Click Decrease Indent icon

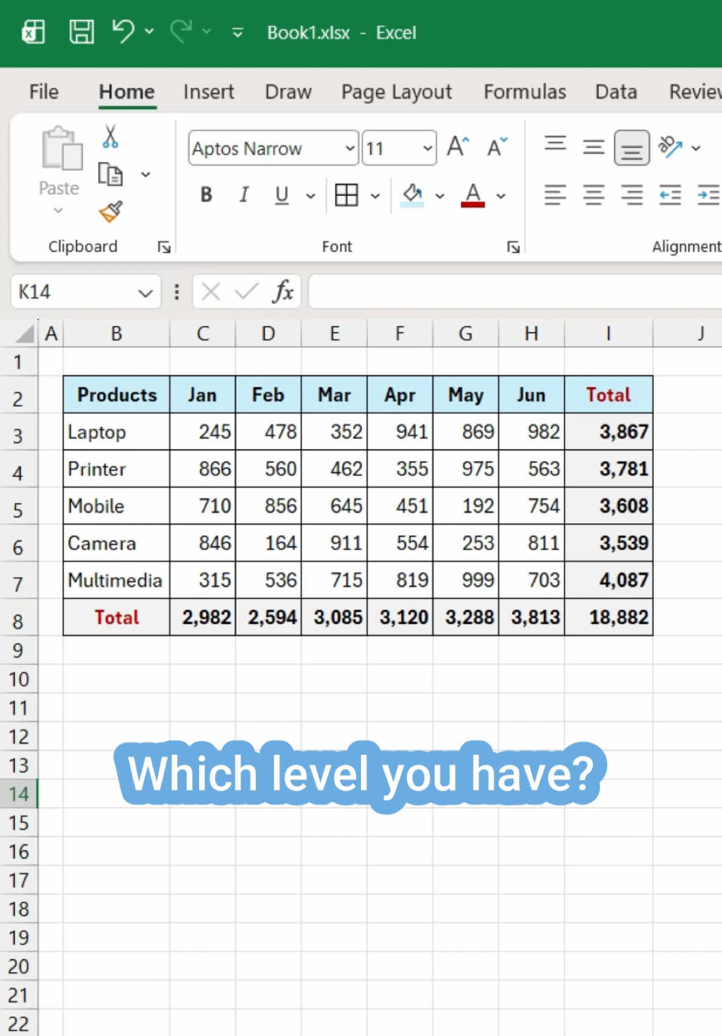point(670,195)
